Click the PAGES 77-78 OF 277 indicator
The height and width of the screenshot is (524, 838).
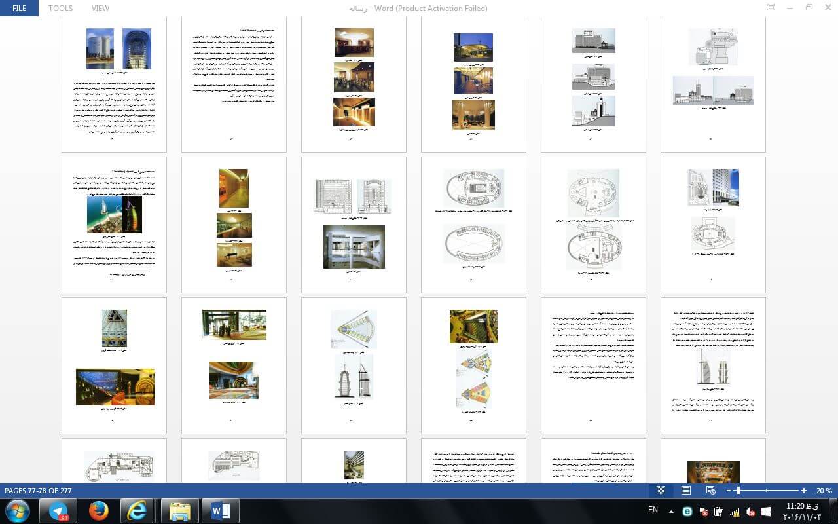(38, 491)
